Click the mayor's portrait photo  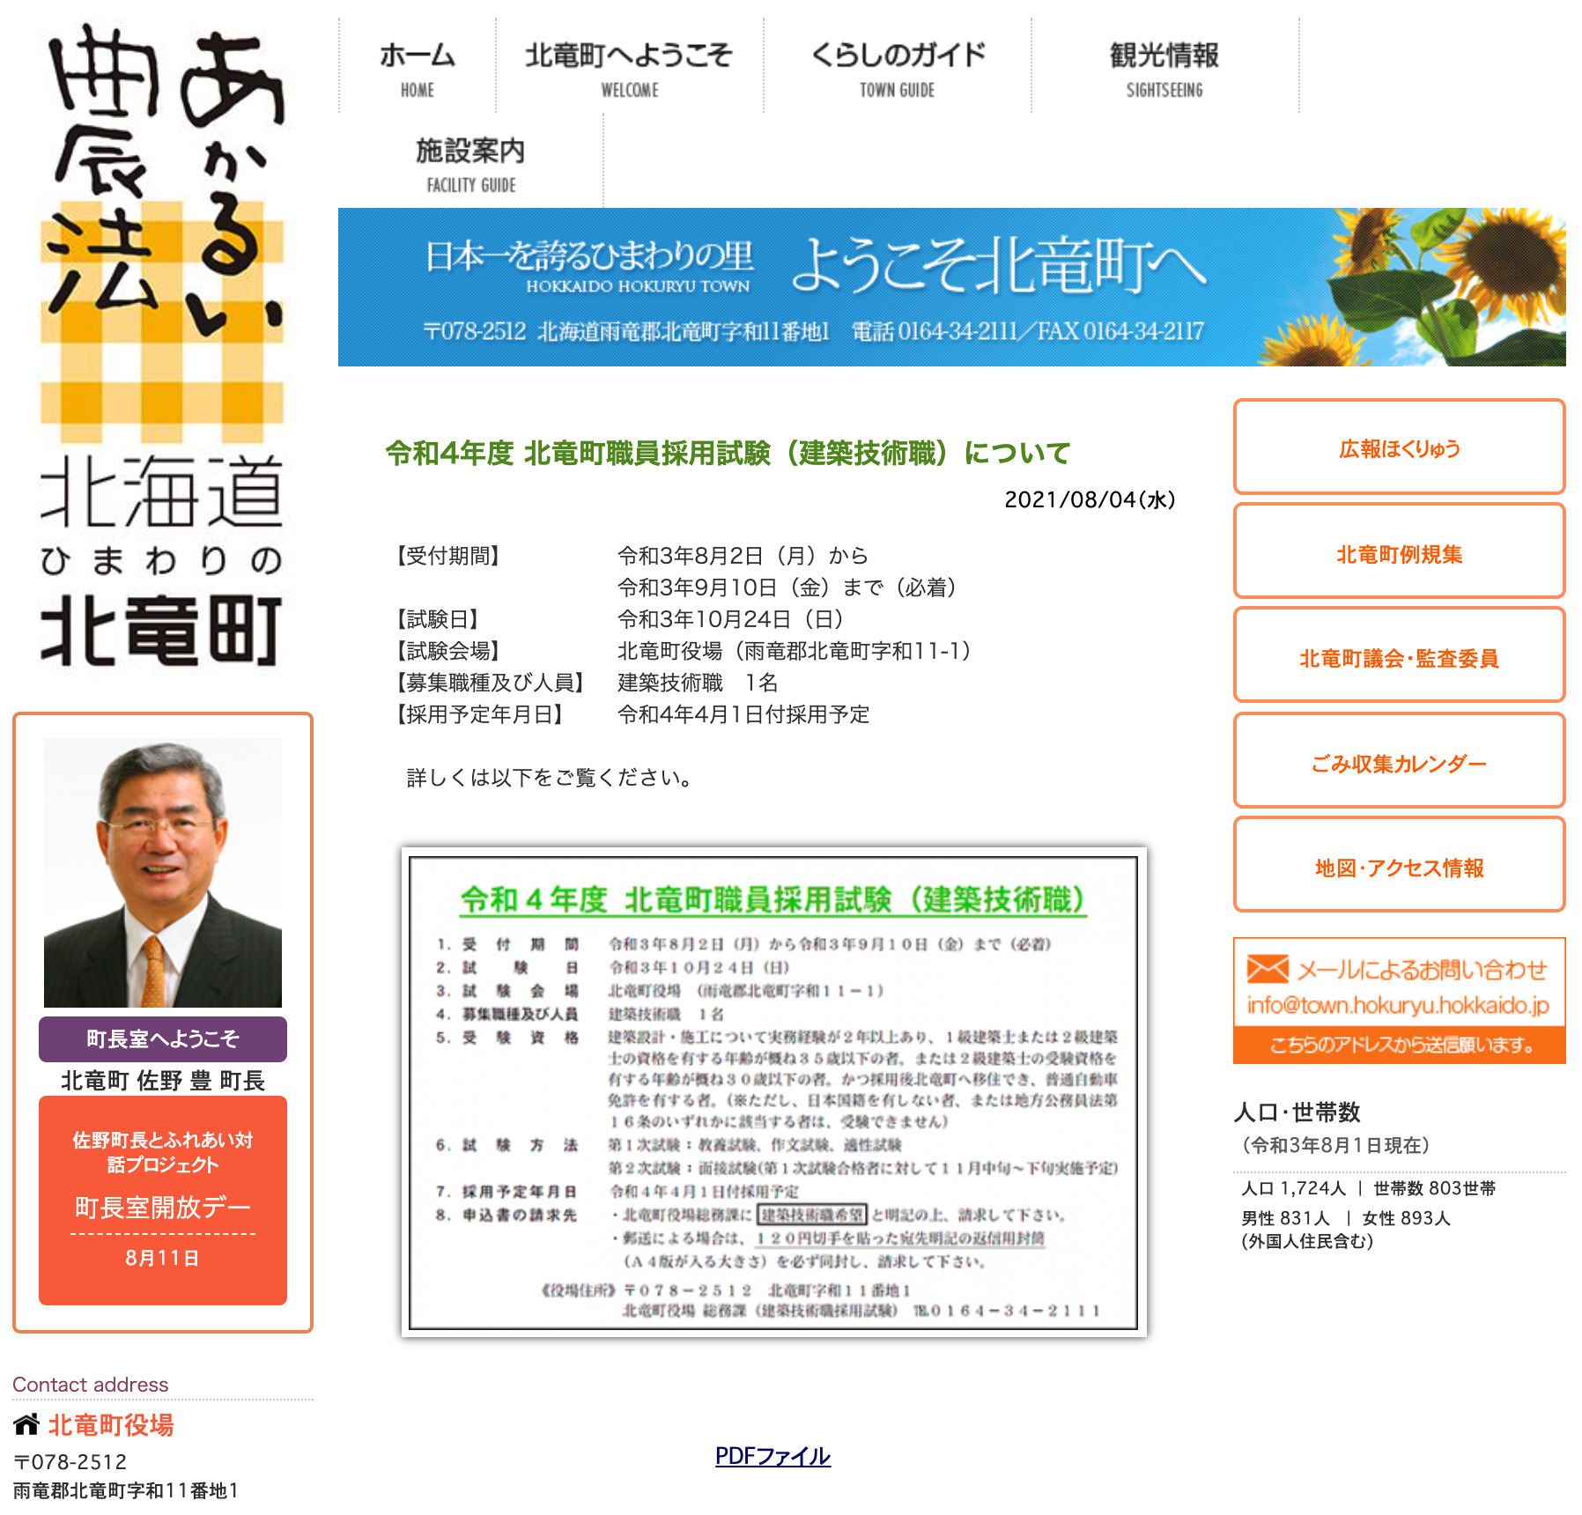point(163,872)
